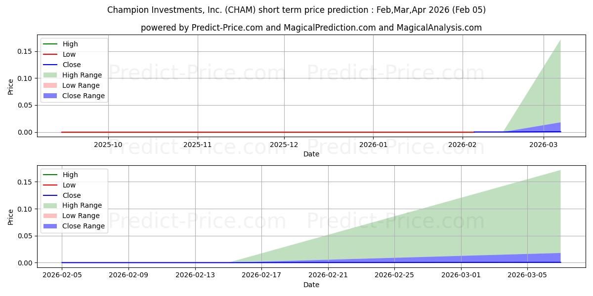
Task: Click the 2026-02-05 date label on bottom chart
Action: [62, 275]
